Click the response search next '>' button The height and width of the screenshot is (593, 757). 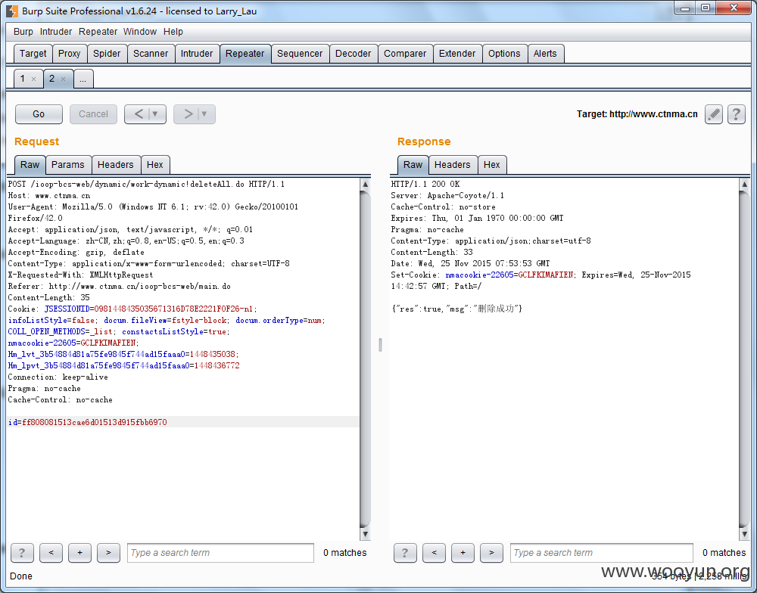(x=491, y=552)
